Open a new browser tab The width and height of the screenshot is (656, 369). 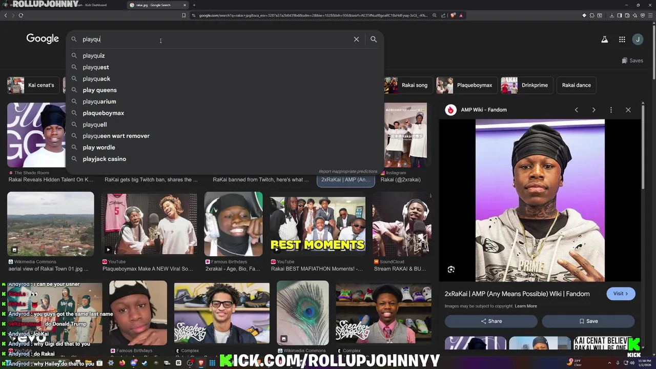coord(194,5)
